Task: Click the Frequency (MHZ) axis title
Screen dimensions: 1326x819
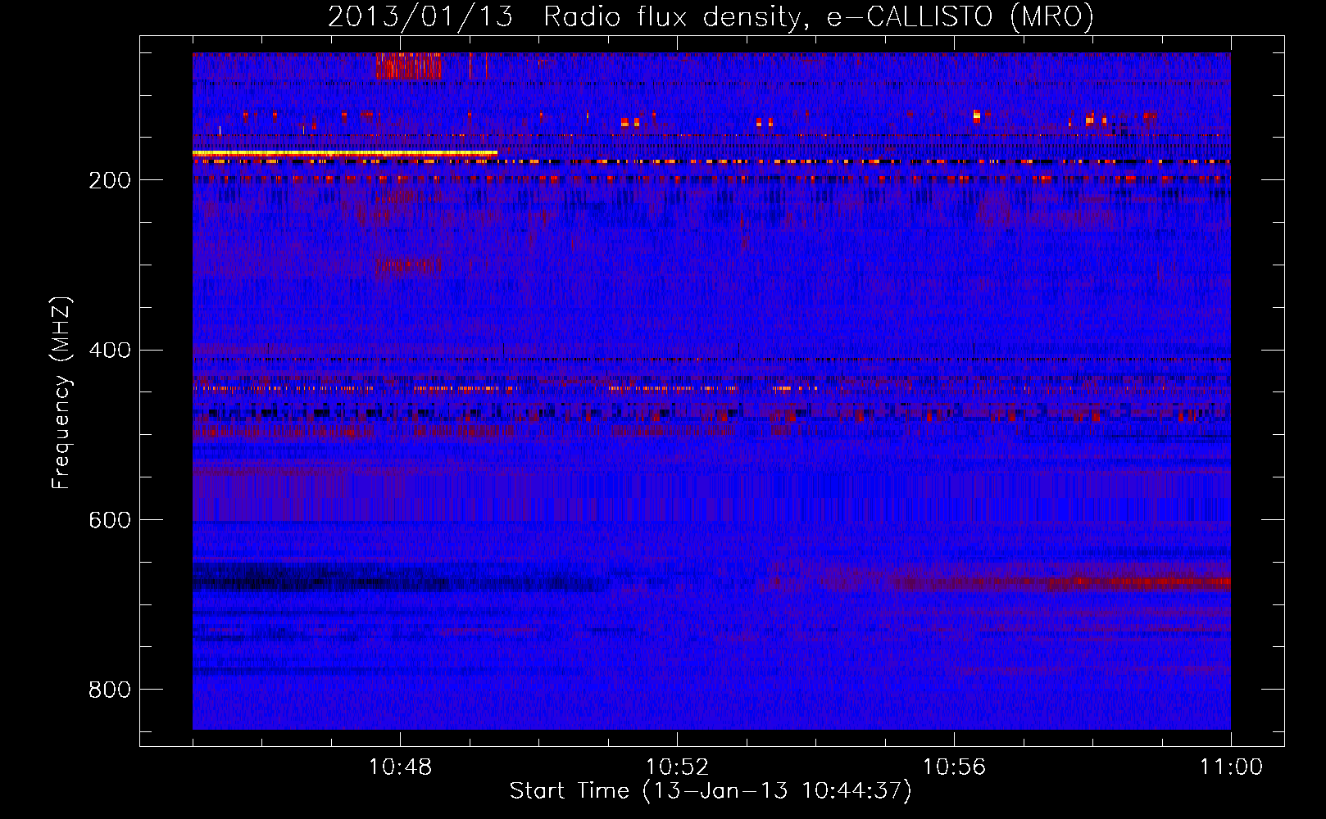Action: point(61,393)
